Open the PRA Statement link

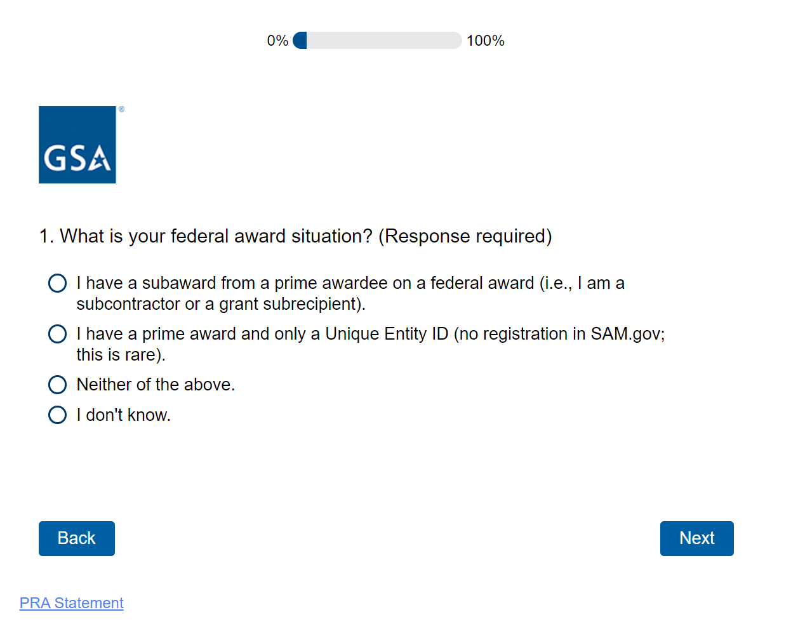point(72,603)
